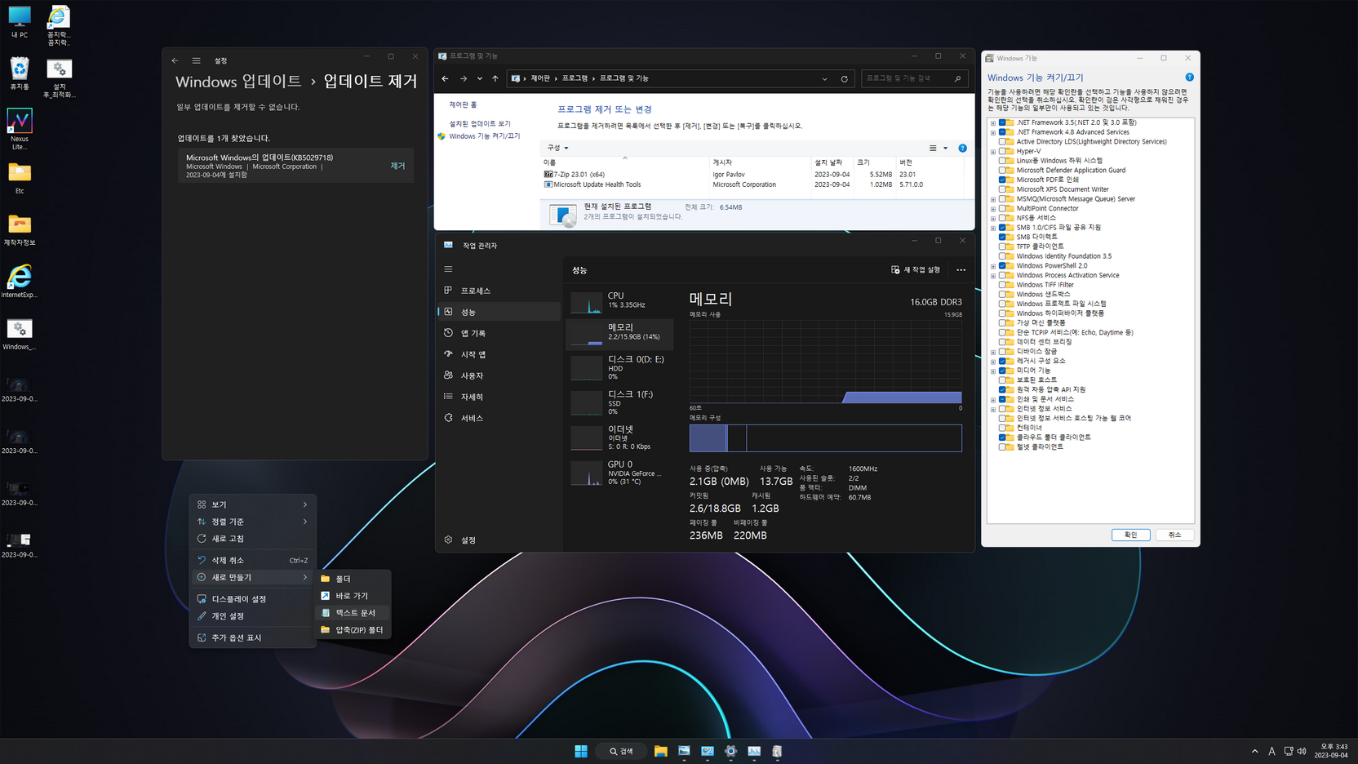Uncheck 클라우드 폴더 클라이언트 feature
This screenshot has width=1358, height=764.
pos(1002,438)
